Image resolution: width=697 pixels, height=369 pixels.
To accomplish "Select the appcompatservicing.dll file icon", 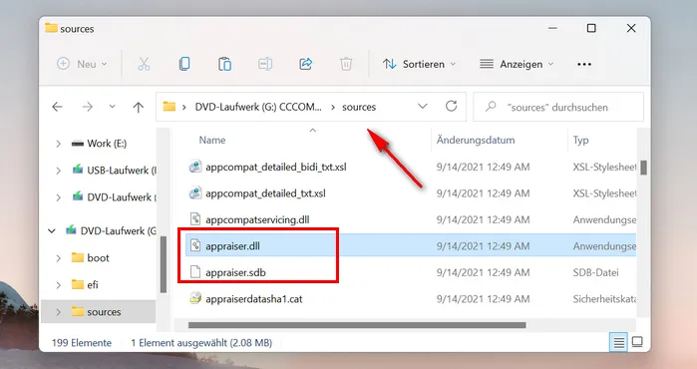I will (x=195, y=219).
